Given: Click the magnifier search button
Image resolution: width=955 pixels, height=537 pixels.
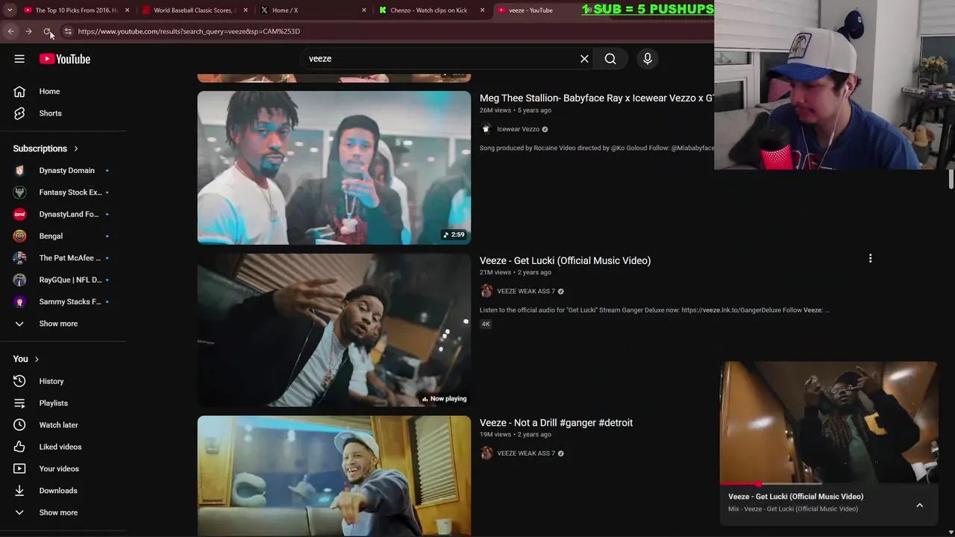Looking at the screenshot, I should (610, 59).
